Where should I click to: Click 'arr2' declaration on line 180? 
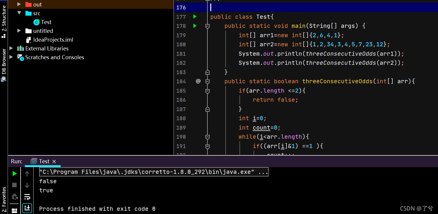[x=267, y=44]
